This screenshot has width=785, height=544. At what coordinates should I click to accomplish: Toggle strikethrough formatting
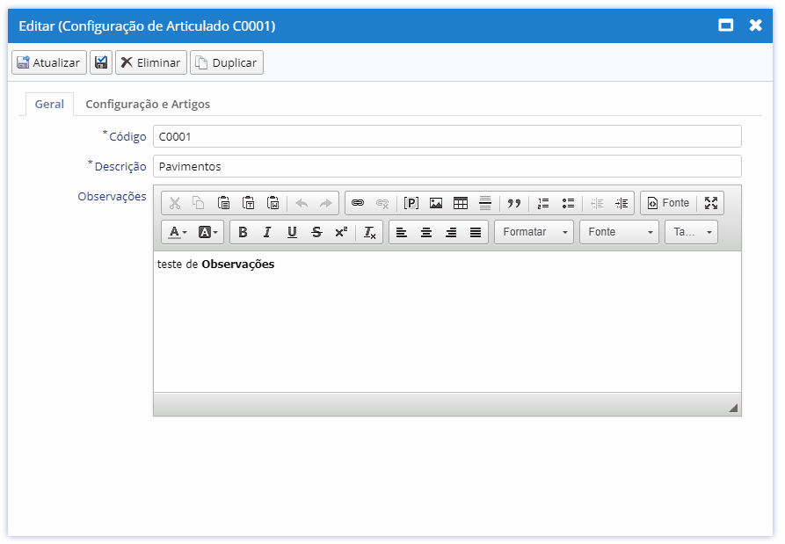[x=316, y=232]
